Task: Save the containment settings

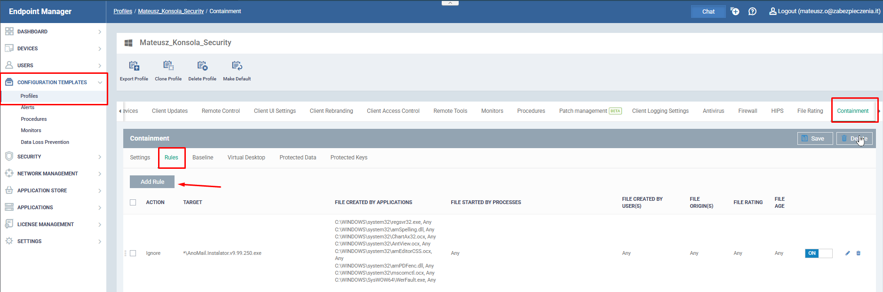Action: 815,138
